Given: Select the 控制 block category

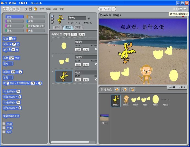Looking at the screenshot, I should tap(36, 17).
